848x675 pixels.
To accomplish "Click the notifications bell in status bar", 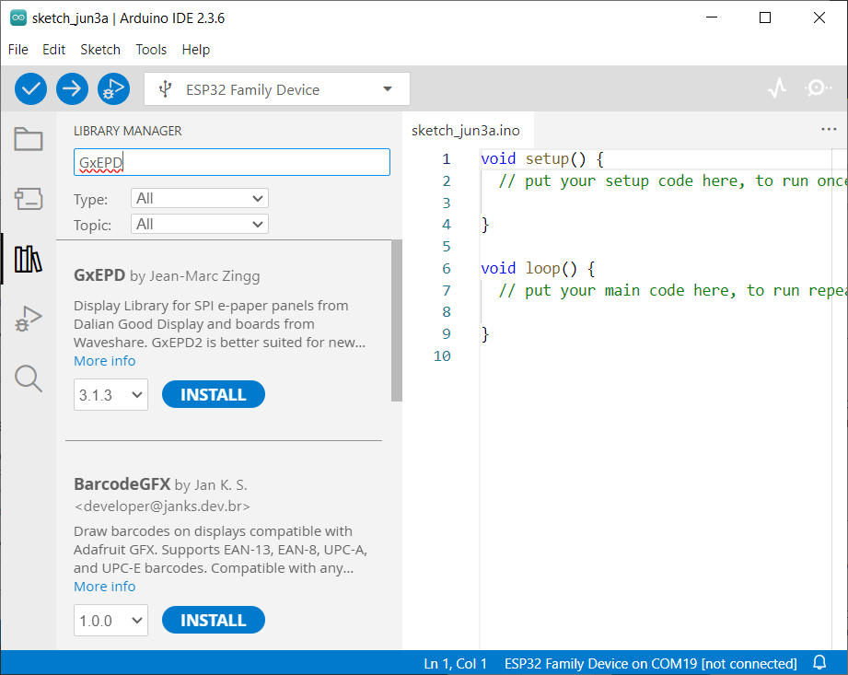I will 819,662.
